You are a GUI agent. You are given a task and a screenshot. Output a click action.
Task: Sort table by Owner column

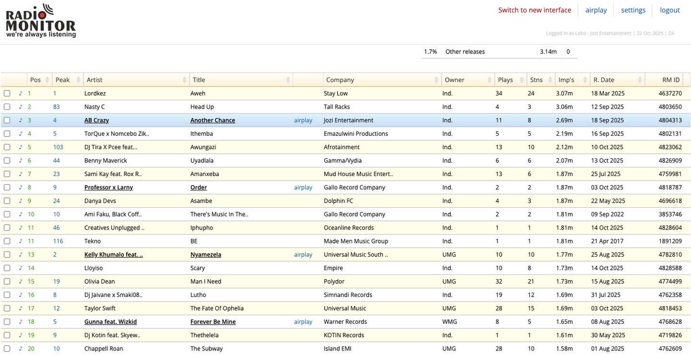468,80
